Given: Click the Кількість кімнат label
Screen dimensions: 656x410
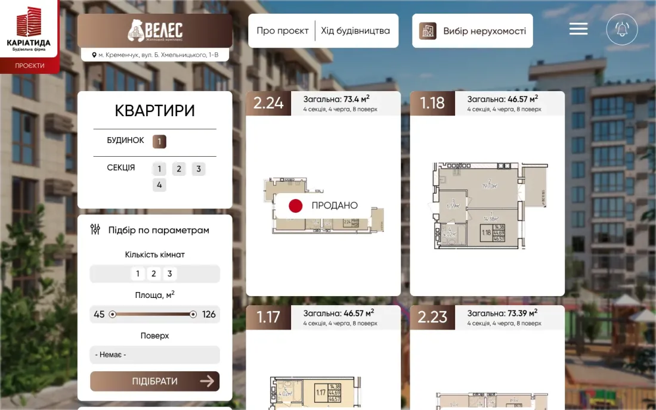Looking at the screenshot, I should click(x=155, y=254).
